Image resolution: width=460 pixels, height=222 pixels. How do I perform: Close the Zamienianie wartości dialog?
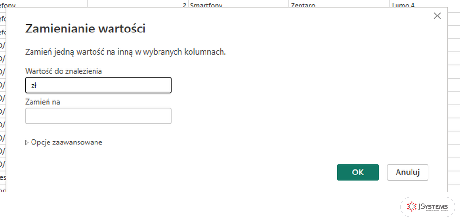pos(437,16)
